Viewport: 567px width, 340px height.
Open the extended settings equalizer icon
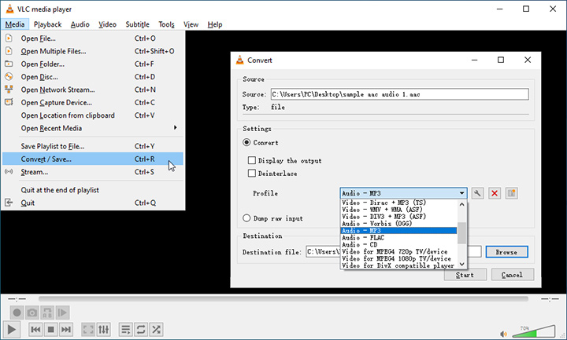click(104, 329)
